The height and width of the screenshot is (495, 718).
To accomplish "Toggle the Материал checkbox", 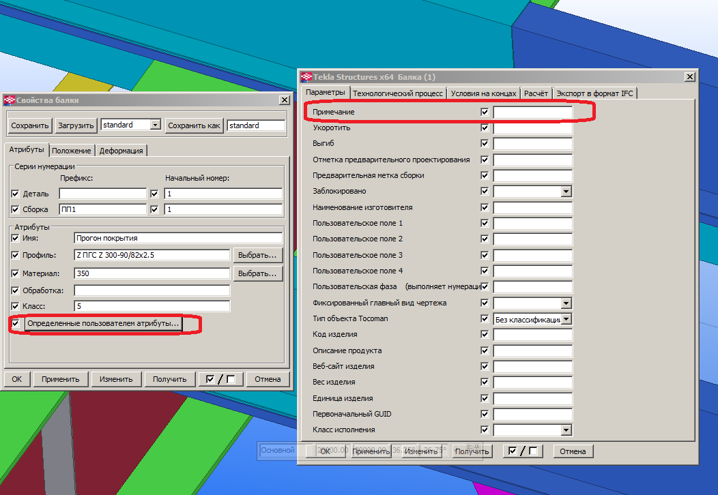I will click(x=16, y=273).
